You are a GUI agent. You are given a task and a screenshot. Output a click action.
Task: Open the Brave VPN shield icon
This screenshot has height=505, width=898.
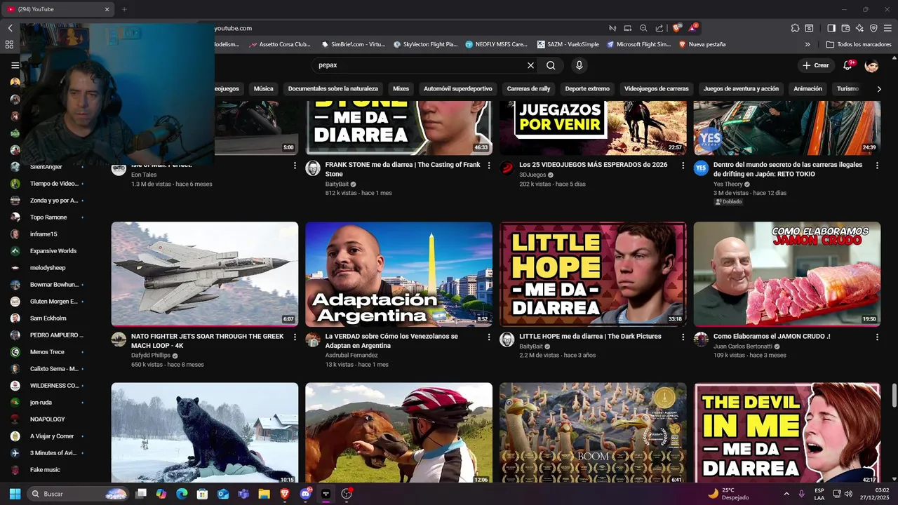pyautogui.click(x=873, y=28)
